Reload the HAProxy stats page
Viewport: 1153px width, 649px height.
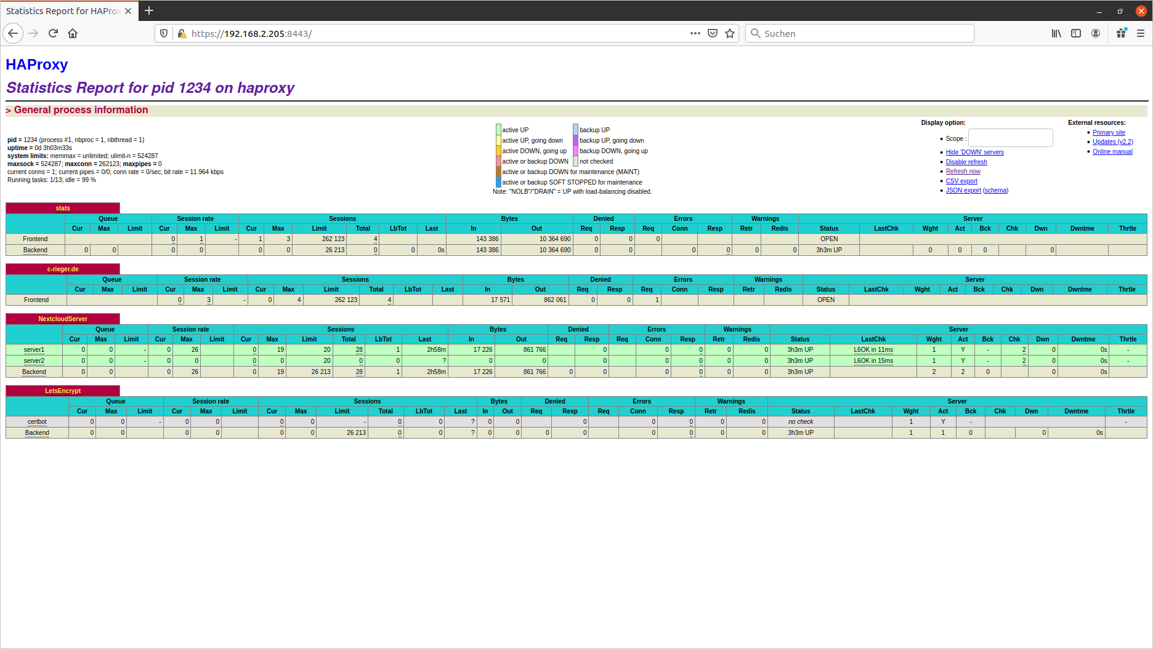pos(53,33)
